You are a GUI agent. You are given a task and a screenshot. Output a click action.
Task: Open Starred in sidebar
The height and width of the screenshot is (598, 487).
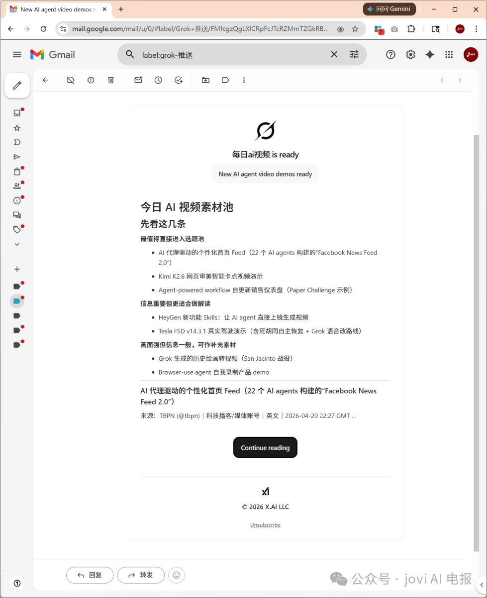coord(17,128)
